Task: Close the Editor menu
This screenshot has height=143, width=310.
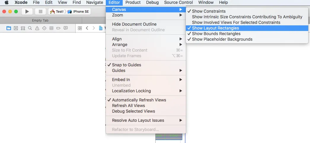Action: pyautogui.click(x=114, y=3)
